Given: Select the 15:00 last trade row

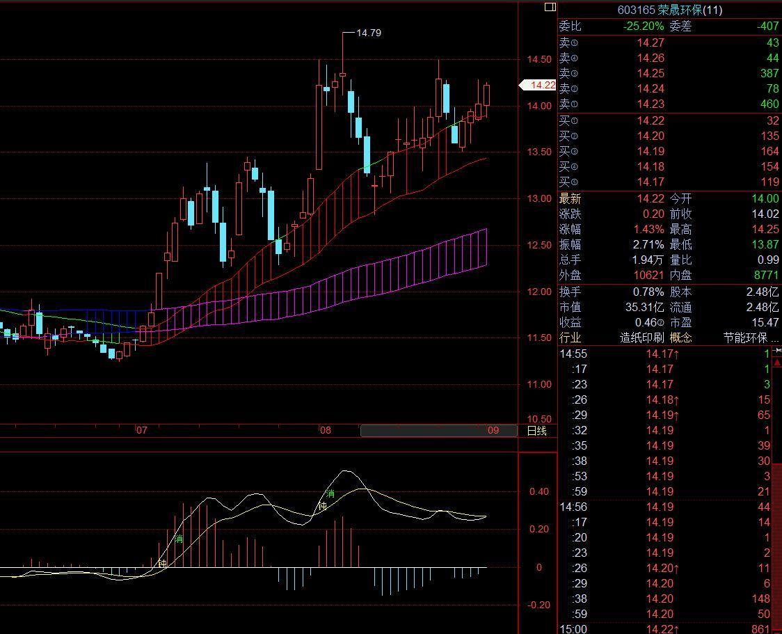Looking at the screenshot, I should [x=669, y=629].
